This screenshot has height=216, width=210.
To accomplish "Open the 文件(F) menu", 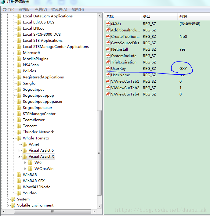I will (9, 9).
